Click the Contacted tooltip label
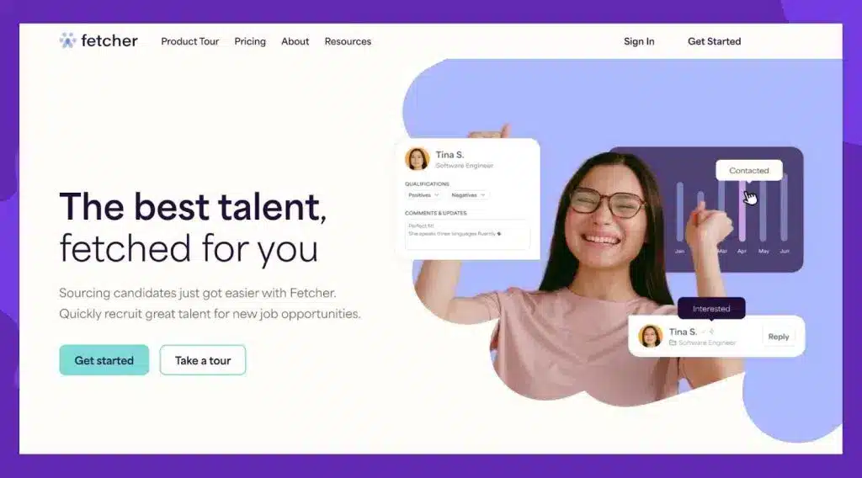This screenshot has width=862, height=478. pyautogui.click(x=748, y=171)
